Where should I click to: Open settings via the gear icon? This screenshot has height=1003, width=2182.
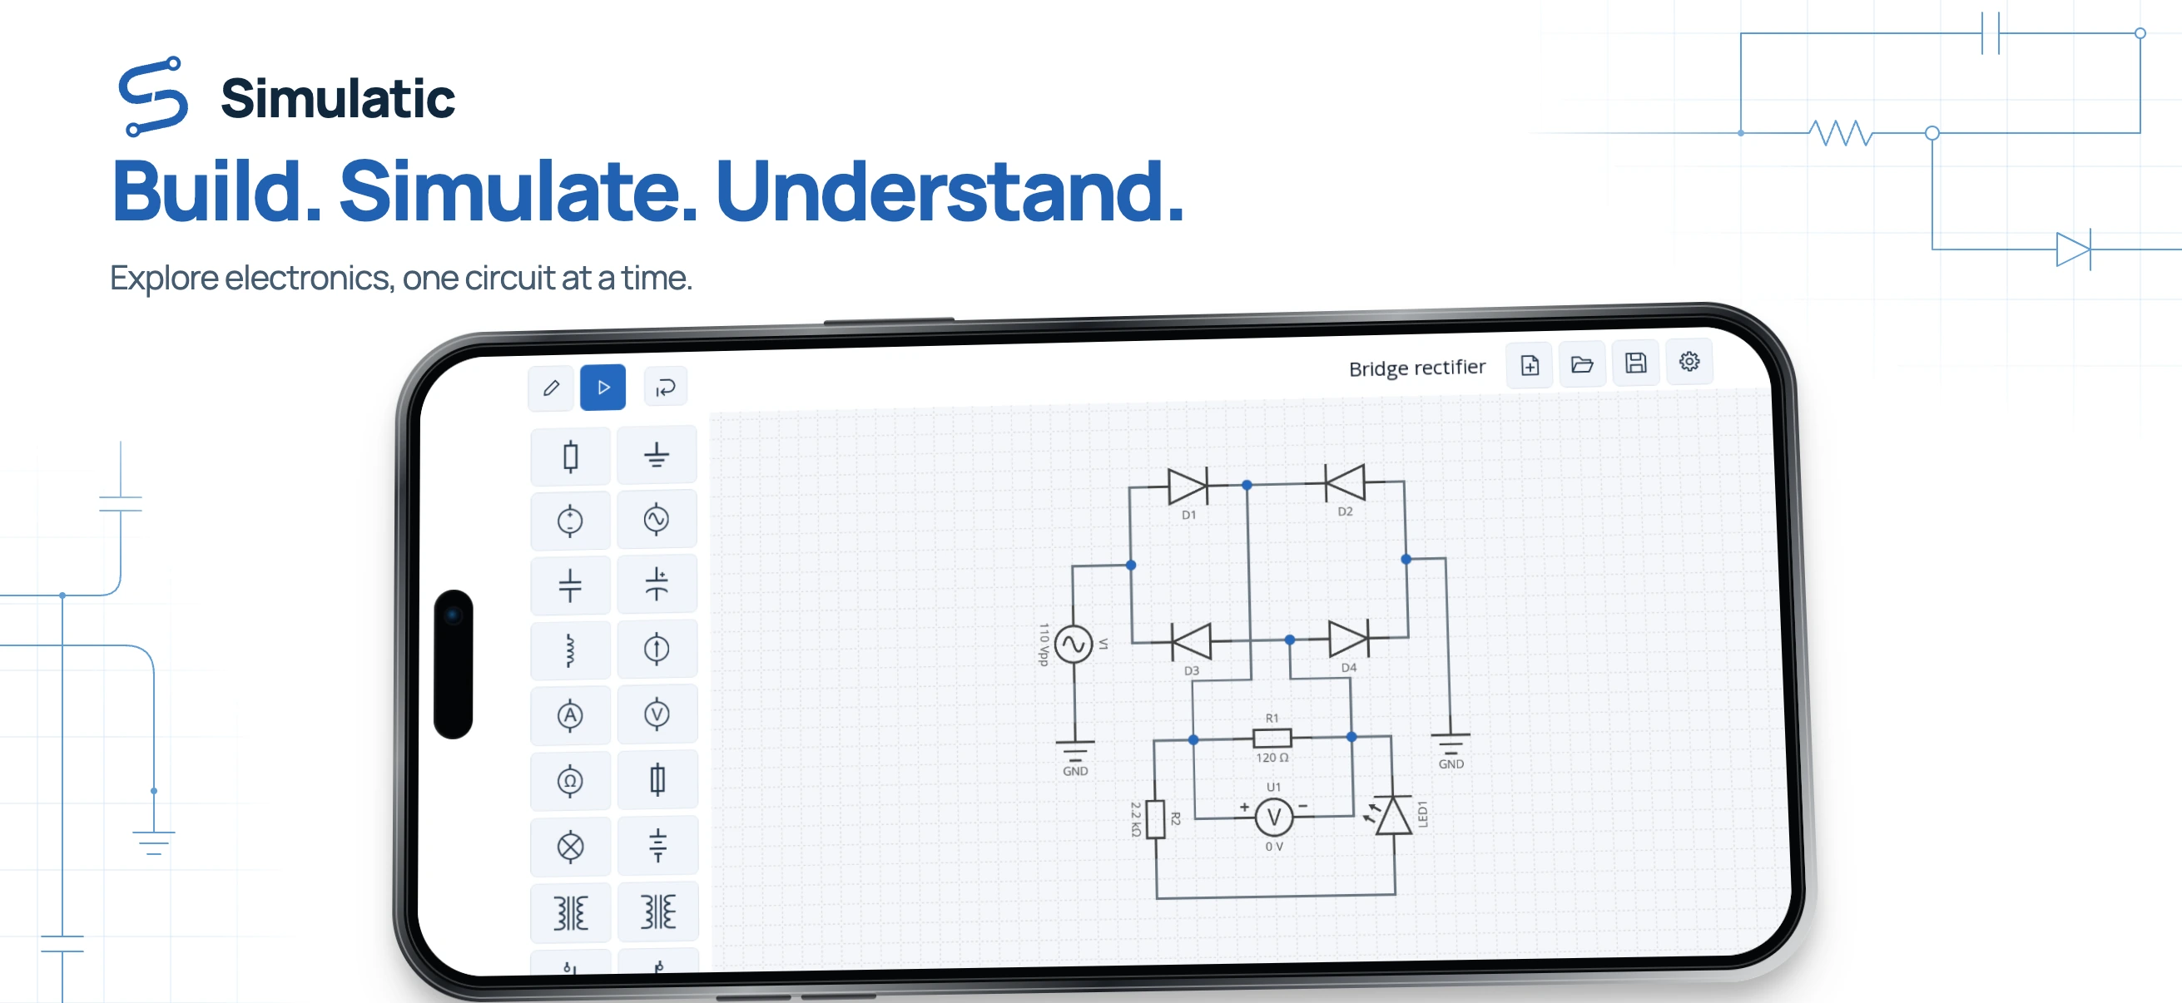tap(1689, 362)
